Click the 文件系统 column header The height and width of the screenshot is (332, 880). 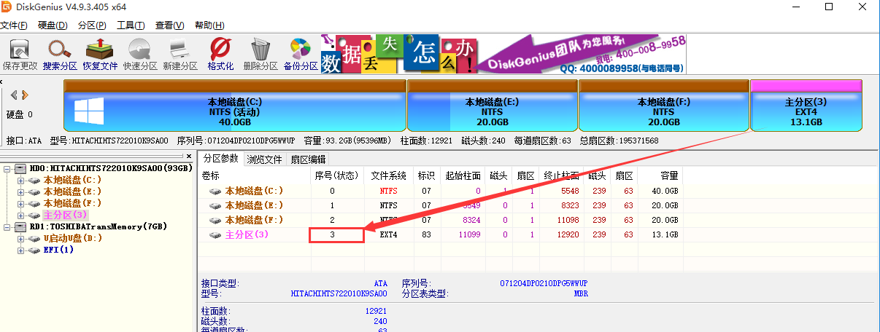tap(389, 175)
